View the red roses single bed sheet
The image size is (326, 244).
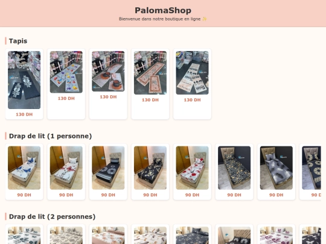(x=192, y=168)
